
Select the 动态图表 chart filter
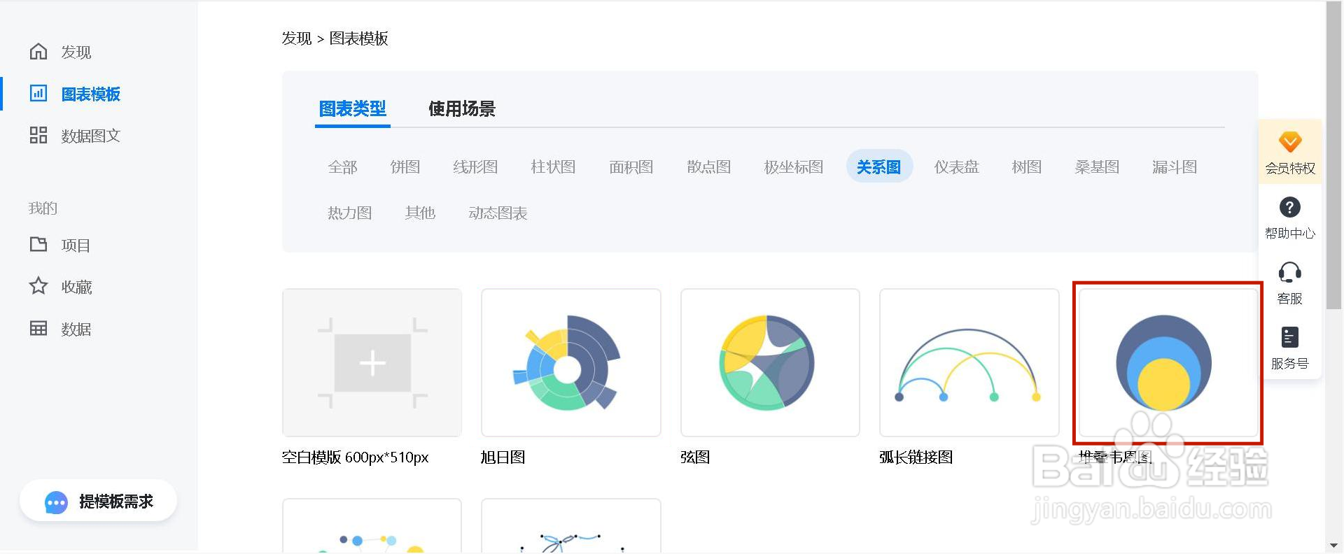(x=498, y=213)
